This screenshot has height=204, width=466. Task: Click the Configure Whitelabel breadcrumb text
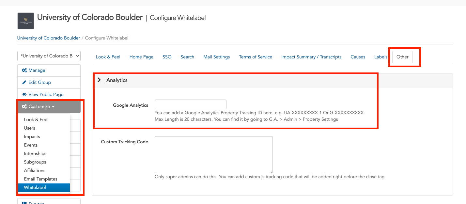pos(107,38)
